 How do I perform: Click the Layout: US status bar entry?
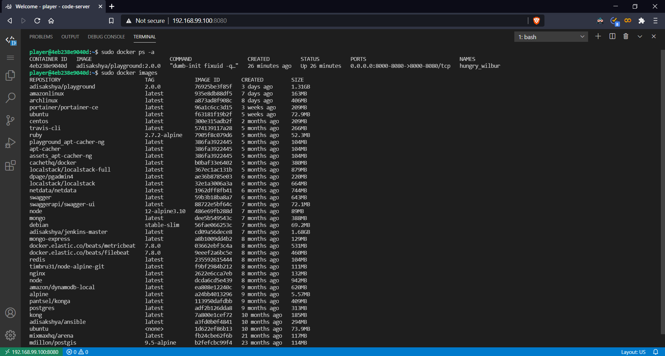coord(633,352)
